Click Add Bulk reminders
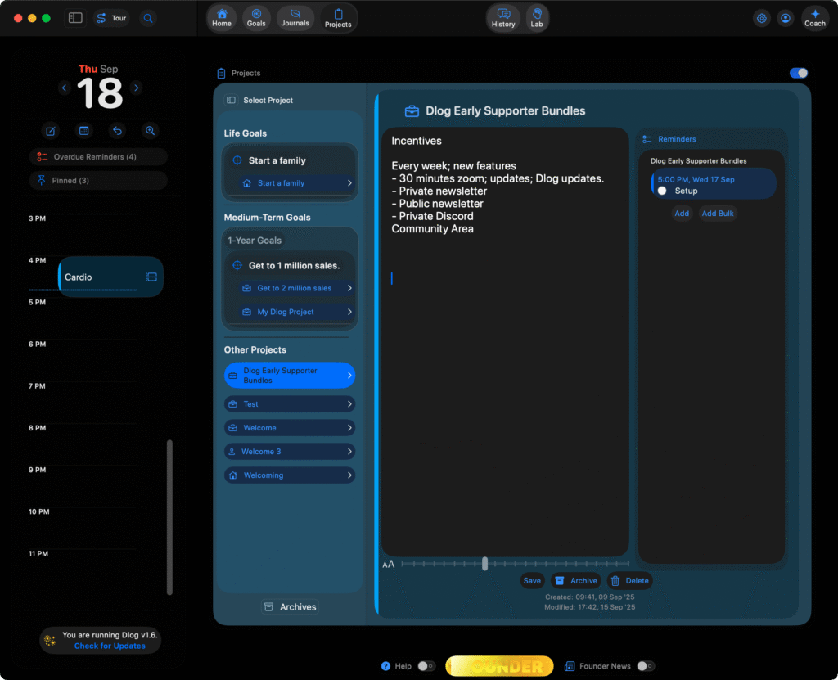Viewport: 838px width, 680px height. [x=717, y=214]
